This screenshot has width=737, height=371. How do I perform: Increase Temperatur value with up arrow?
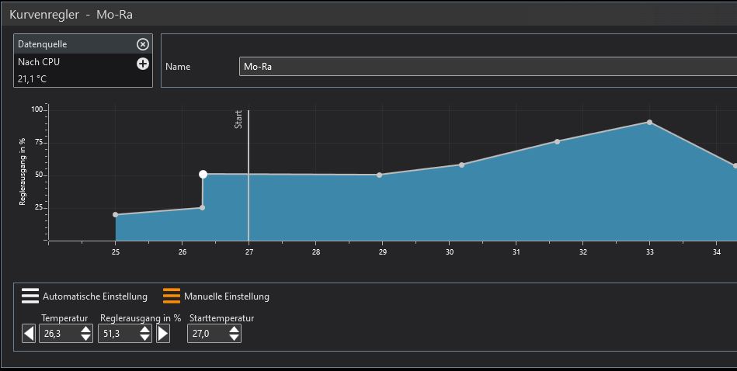pos(85,329)
